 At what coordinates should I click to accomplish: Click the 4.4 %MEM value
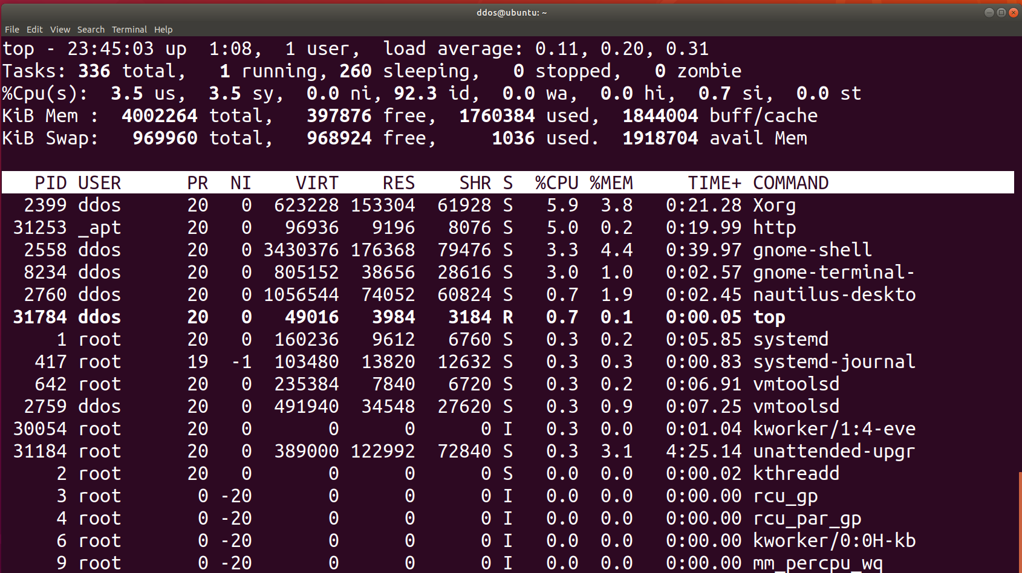point(617,250)
